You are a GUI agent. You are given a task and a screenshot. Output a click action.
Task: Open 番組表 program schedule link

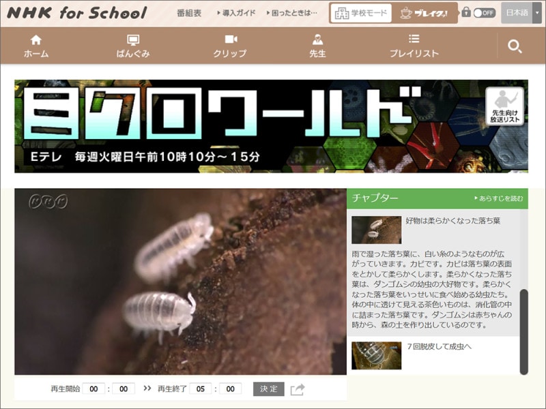[189, 13]
